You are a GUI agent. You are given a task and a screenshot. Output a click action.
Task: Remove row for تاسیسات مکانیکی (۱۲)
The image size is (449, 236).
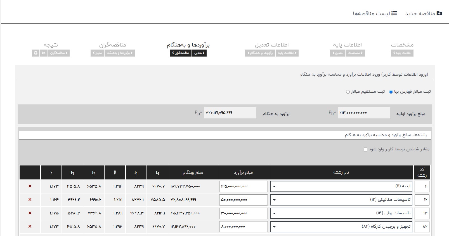30,200
